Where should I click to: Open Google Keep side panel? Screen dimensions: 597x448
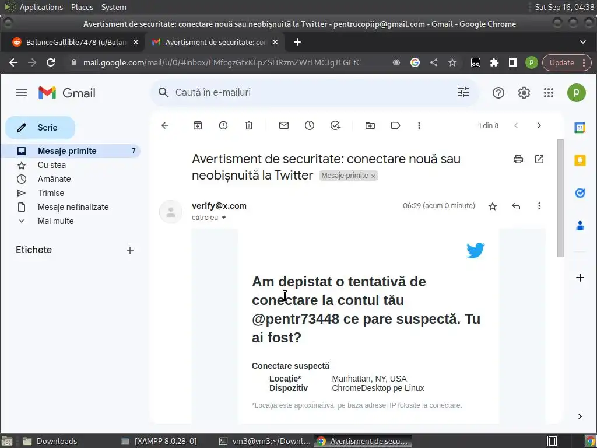[x=580, y=160]
